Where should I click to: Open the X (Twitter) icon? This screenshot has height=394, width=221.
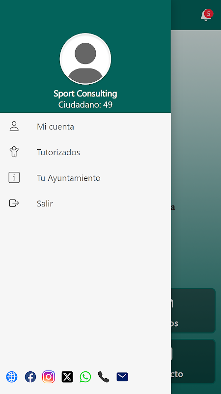point(67,377)
